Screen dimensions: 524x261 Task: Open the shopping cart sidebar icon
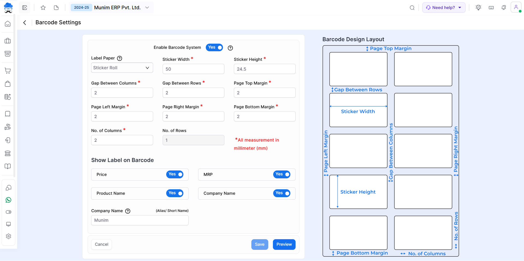[8, 71]
